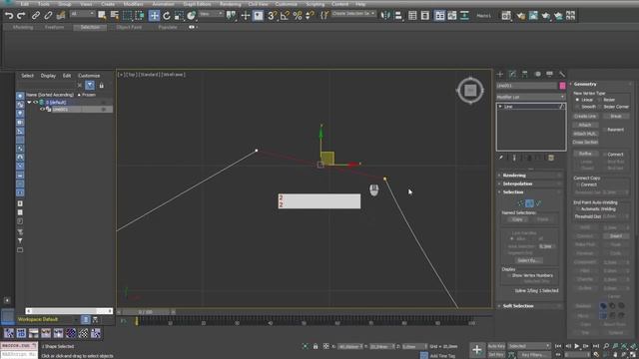Open the Create Selection Set dropdown
Viewport: 639px width, 359px height.
tap(353, 13)
